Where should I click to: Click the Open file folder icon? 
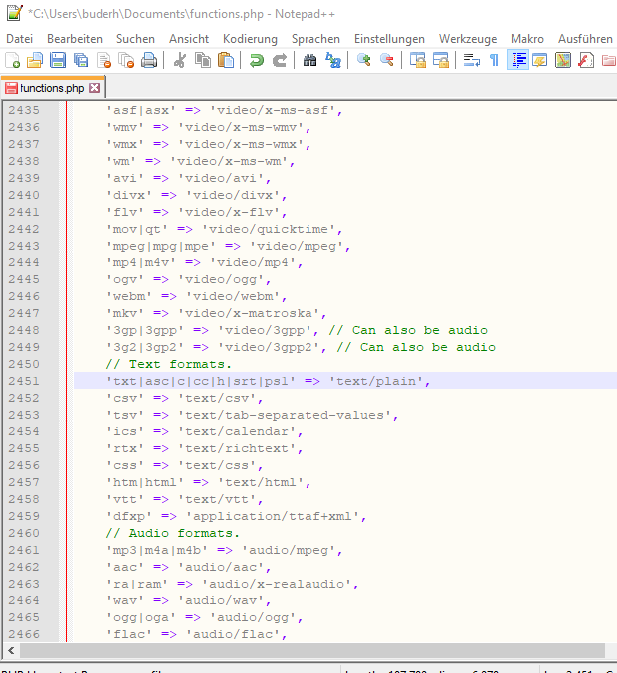tap(35, 60)
